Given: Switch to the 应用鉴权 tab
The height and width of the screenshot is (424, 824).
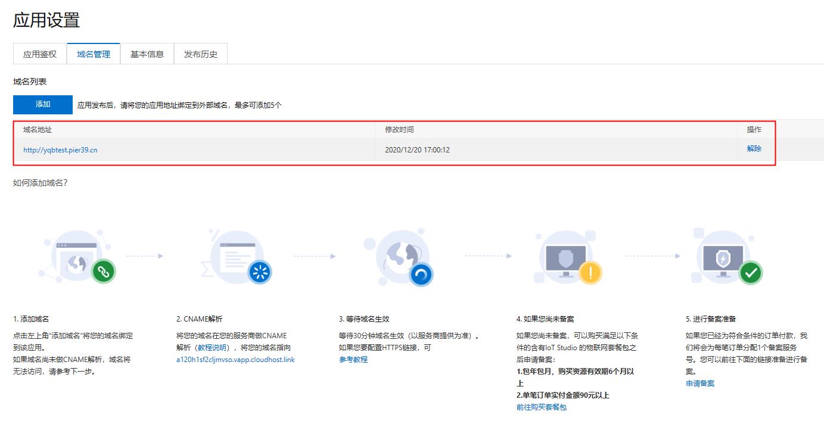Looking at the screenshot, I should tap(39, 53).
